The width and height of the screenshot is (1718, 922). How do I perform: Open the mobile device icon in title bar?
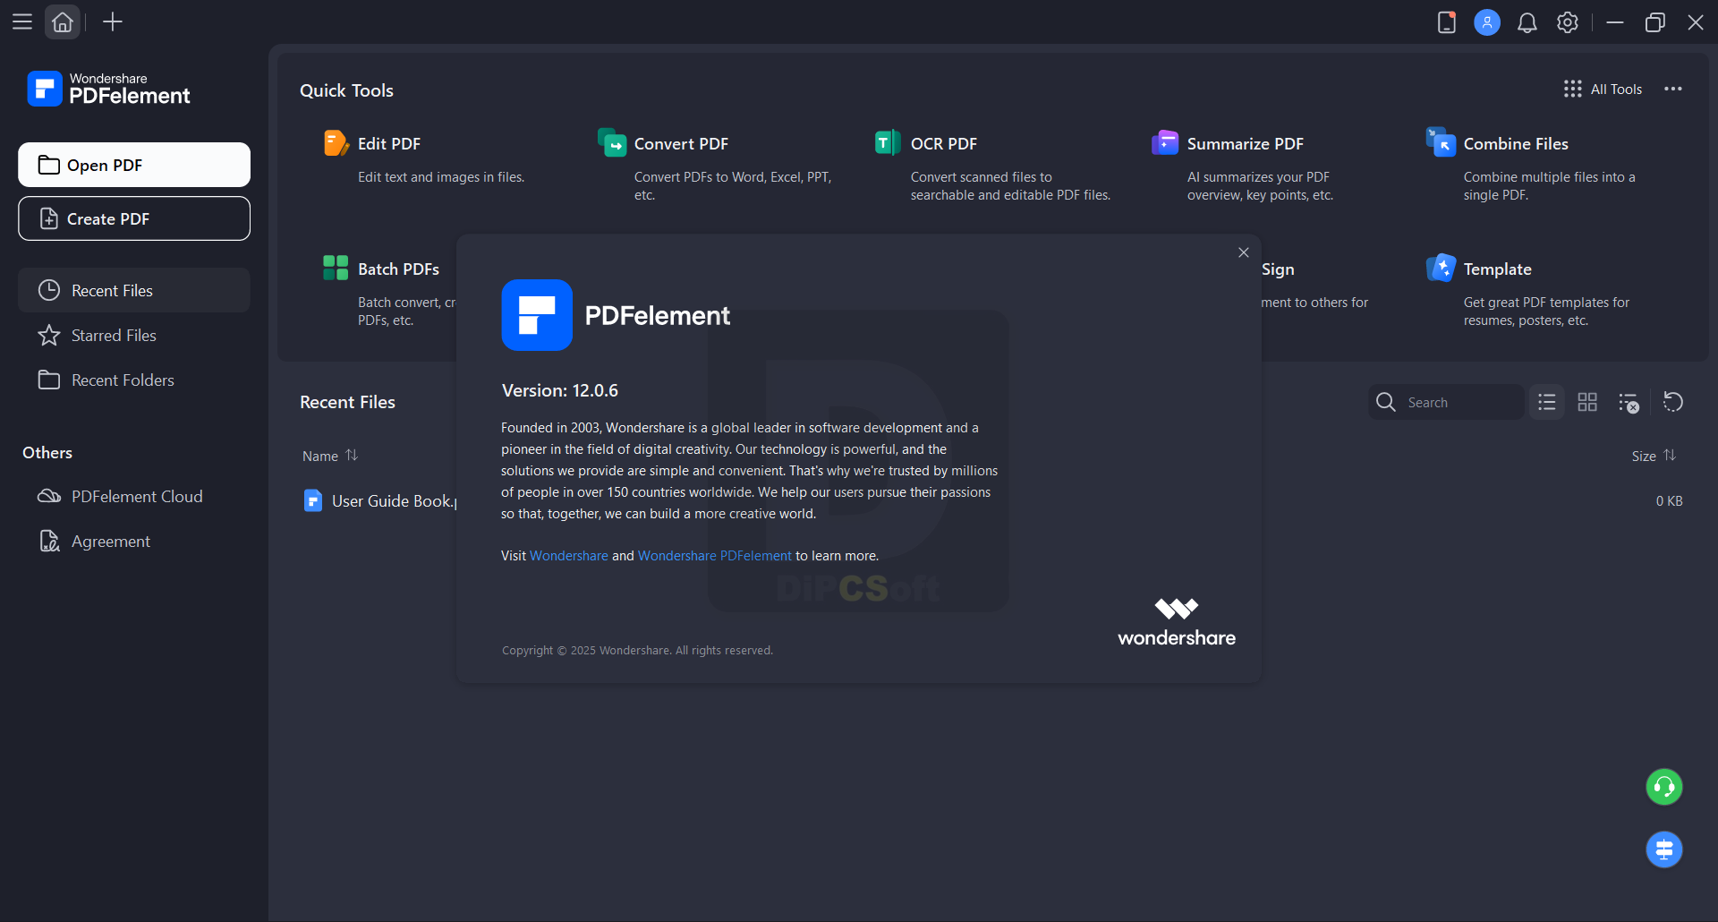1447,22
